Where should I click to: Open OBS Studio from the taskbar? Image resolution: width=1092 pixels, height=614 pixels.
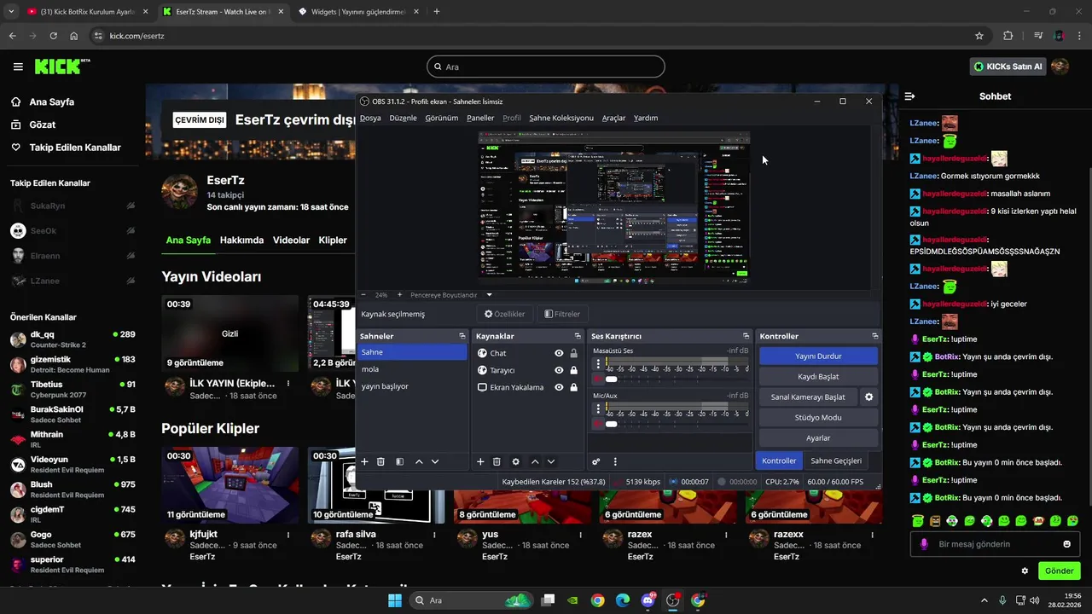point(673,600)
